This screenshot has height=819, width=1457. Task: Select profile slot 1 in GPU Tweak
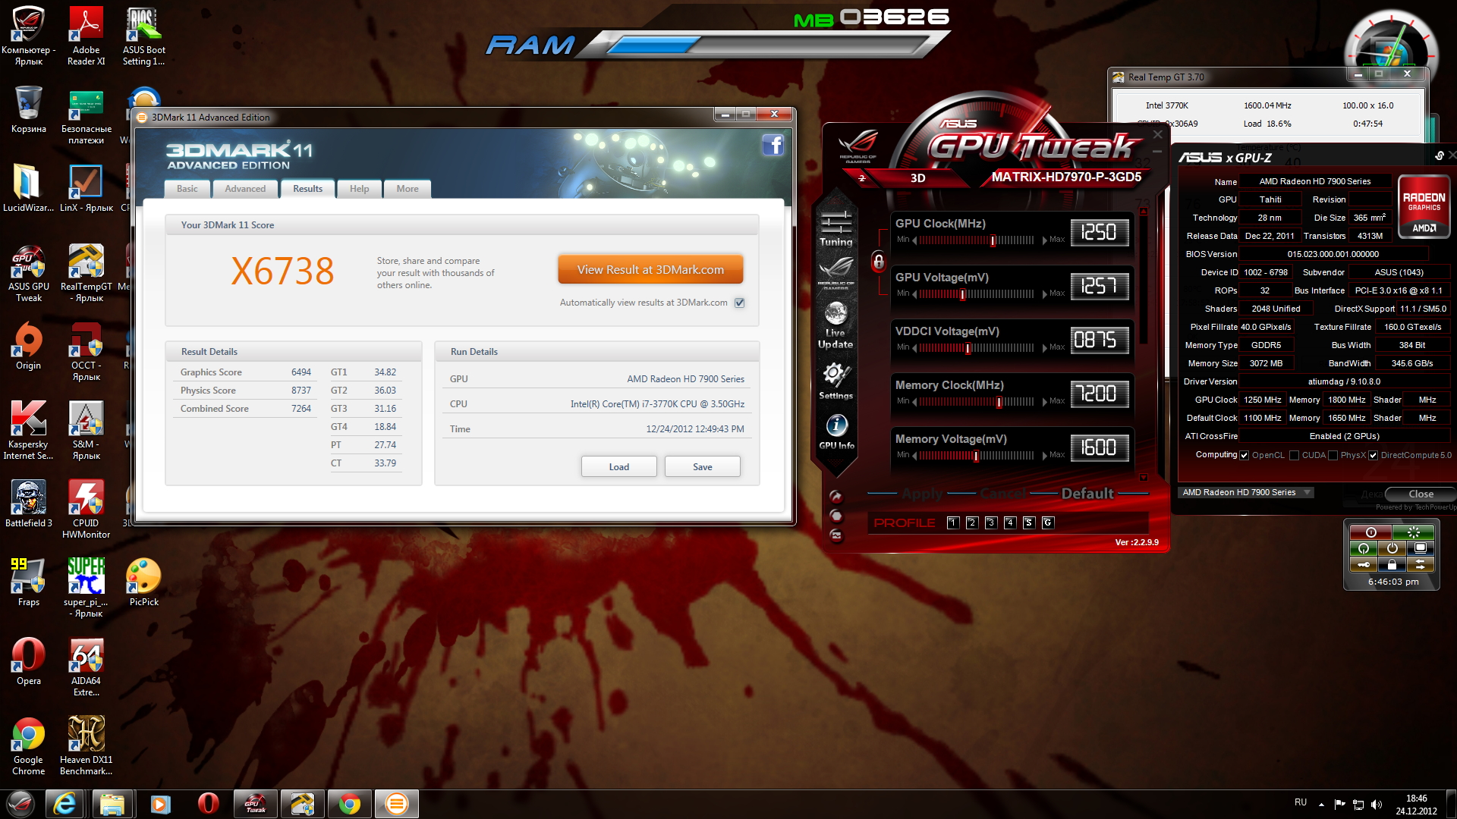pos(953,522)
